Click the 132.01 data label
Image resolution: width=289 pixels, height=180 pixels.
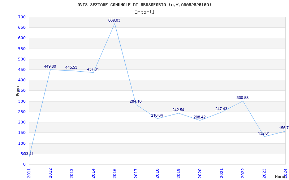pyautogui.click(x=264, y=134)
